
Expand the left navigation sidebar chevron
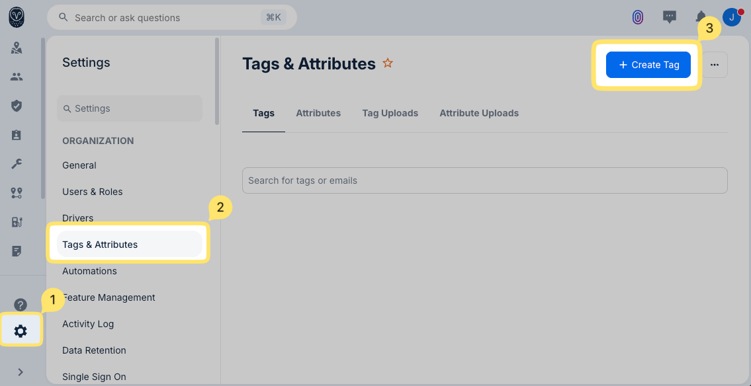coord(21,372)
